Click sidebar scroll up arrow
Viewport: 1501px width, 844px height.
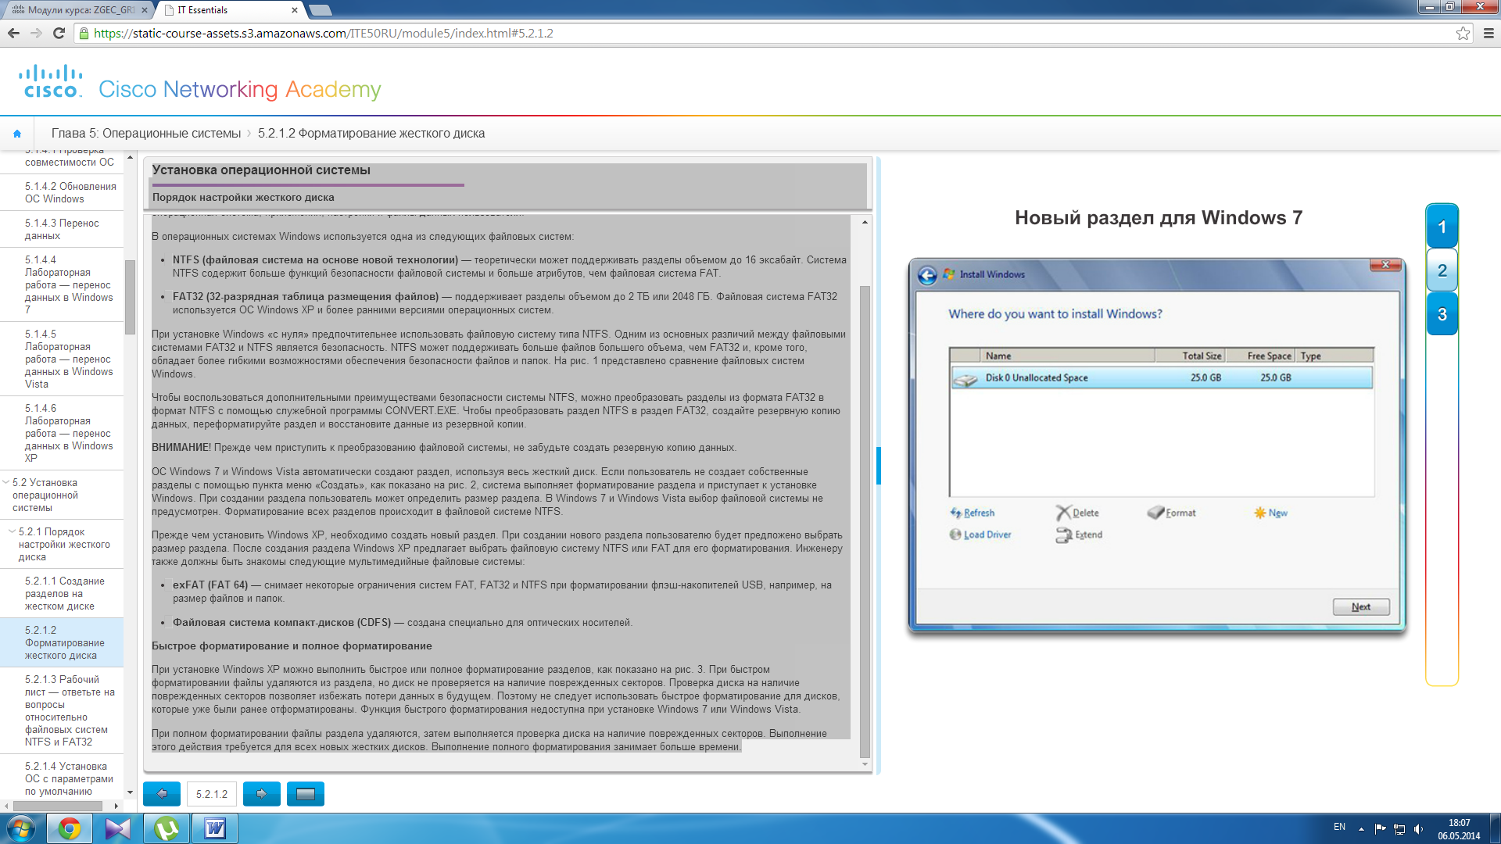pos(130,158)
